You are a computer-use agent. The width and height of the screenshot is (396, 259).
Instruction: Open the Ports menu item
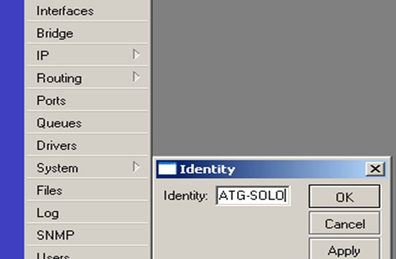click(x=51, y=101)
